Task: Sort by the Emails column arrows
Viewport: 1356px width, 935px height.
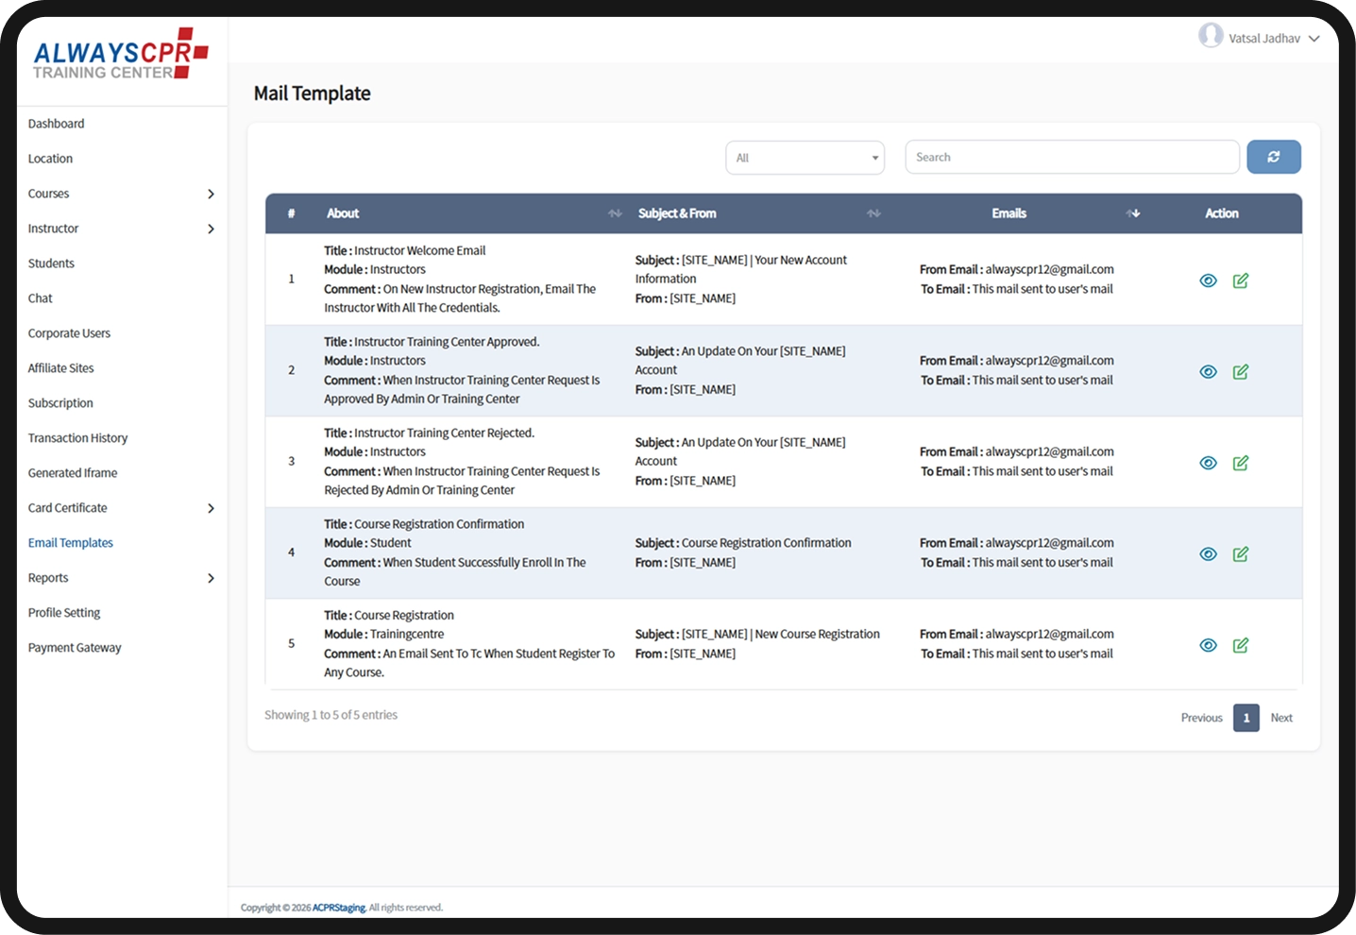Action: click(x=1133, y=213)
